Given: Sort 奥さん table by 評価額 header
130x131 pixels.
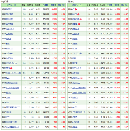Looking at the screenshot, I should 109,5.
